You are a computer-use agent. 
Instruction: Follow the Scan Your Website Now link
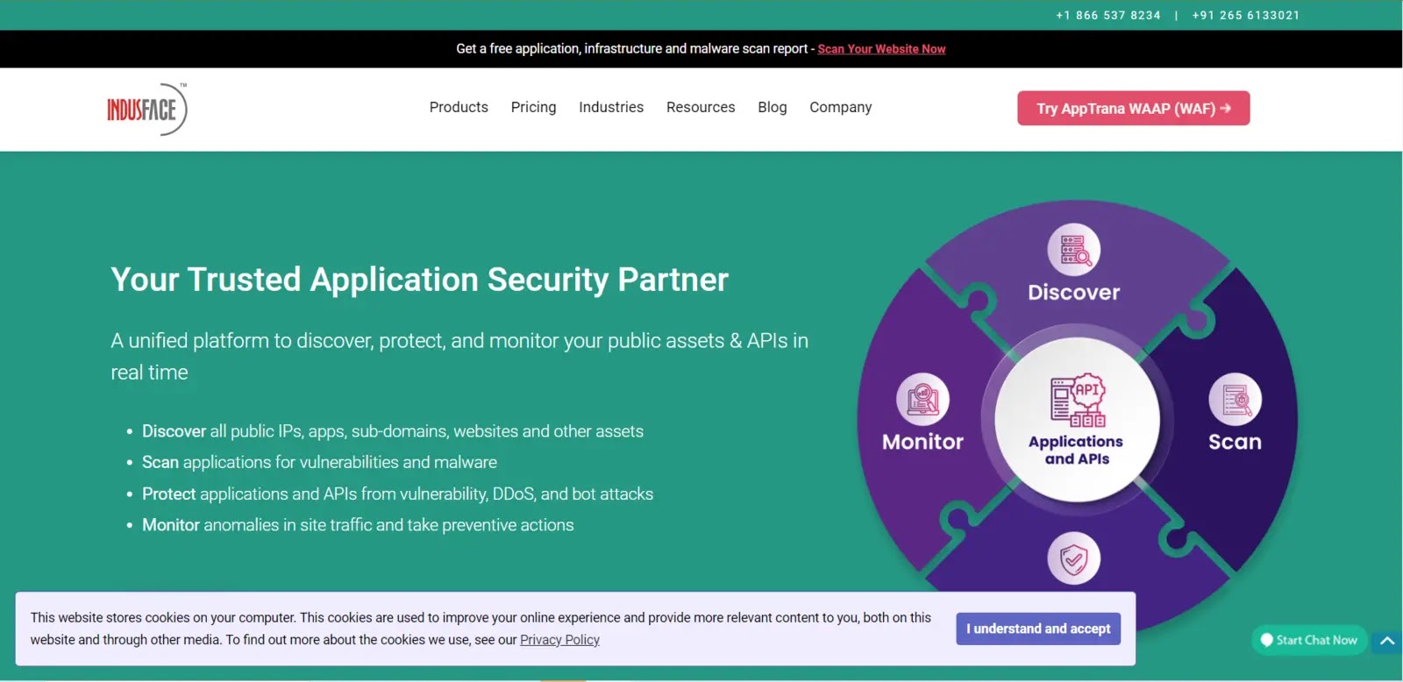tap(881, 49)
